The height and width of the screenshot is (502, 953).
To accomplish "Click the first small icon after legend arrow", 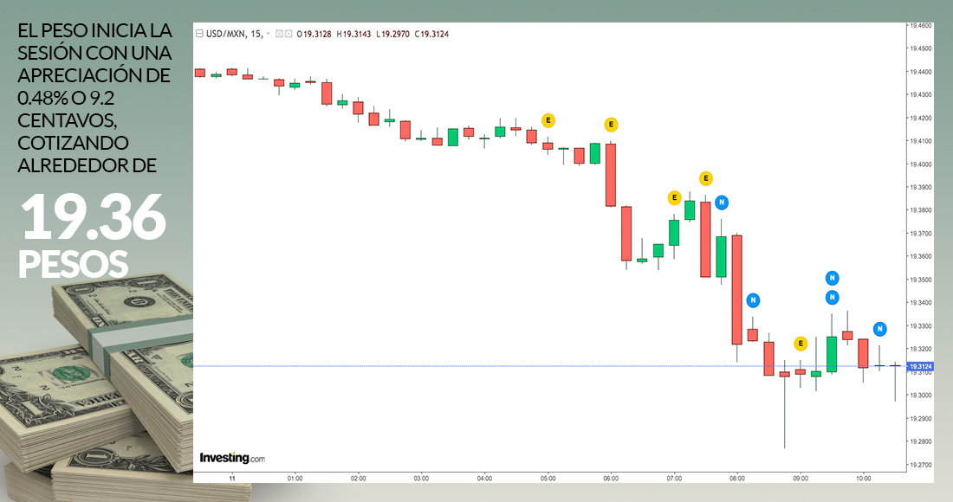I will pos(279,34).
